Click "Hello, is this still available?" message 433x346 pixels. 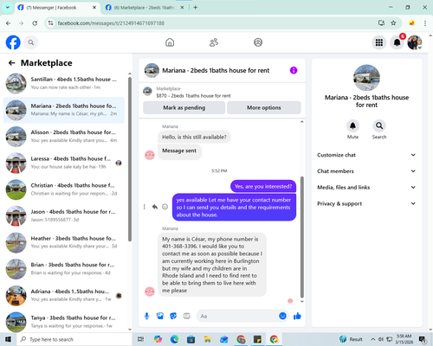pyautogui.click(x=194, y=137)
